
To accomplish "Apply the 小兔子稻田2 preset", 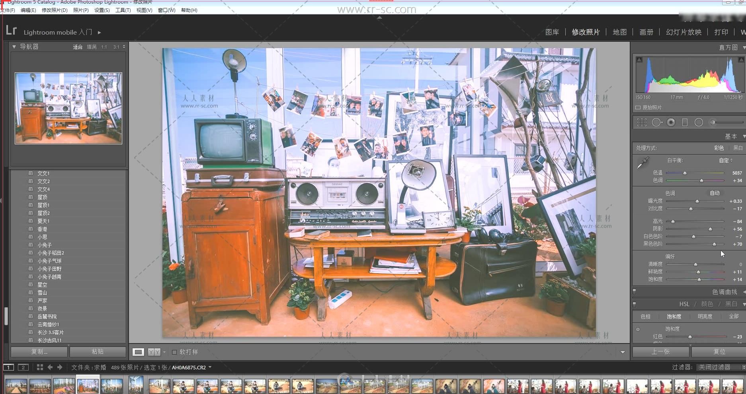I will 51,253.
